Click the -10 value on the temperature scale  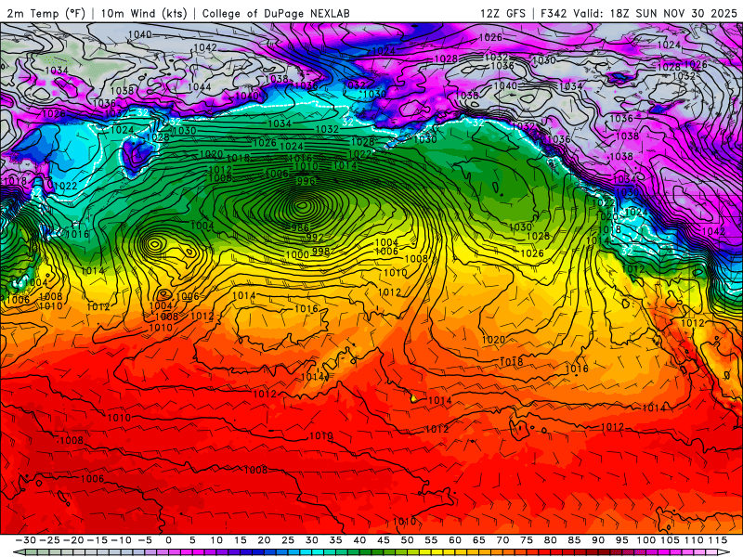click(x=121, y=540)
